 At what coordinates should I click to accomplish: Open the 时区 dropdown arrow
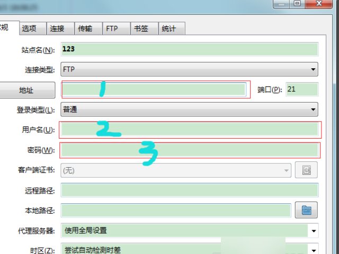click(x=314, y=250)
